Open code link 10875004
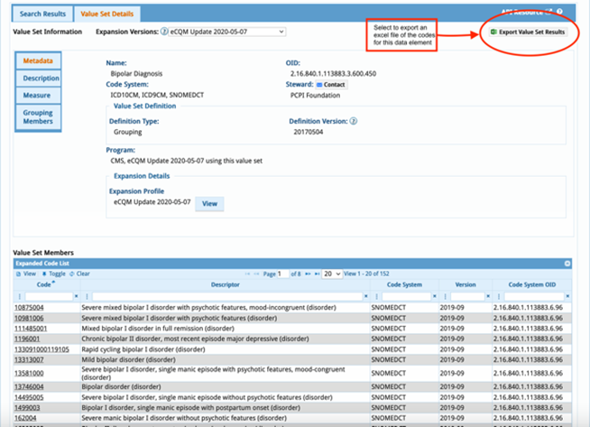Image resolution: width=590 pixels, height=427 pixels. click(x=29, y=308)
